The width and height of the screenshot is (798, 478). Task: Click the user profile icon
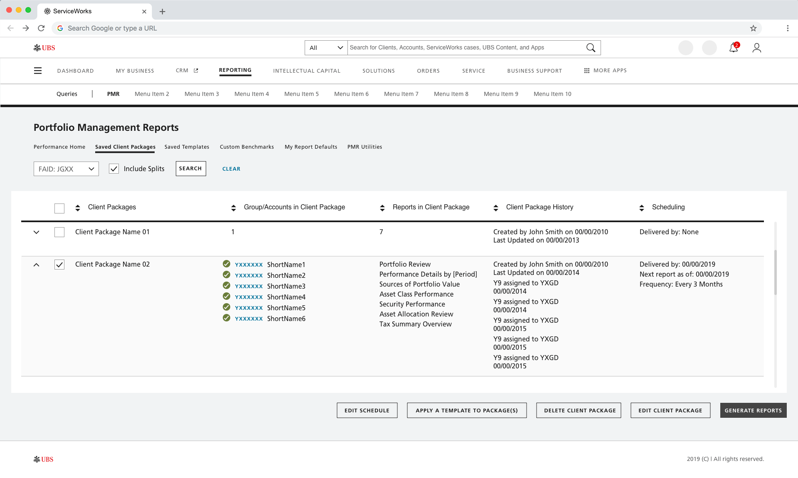click(x=756, y=48)
